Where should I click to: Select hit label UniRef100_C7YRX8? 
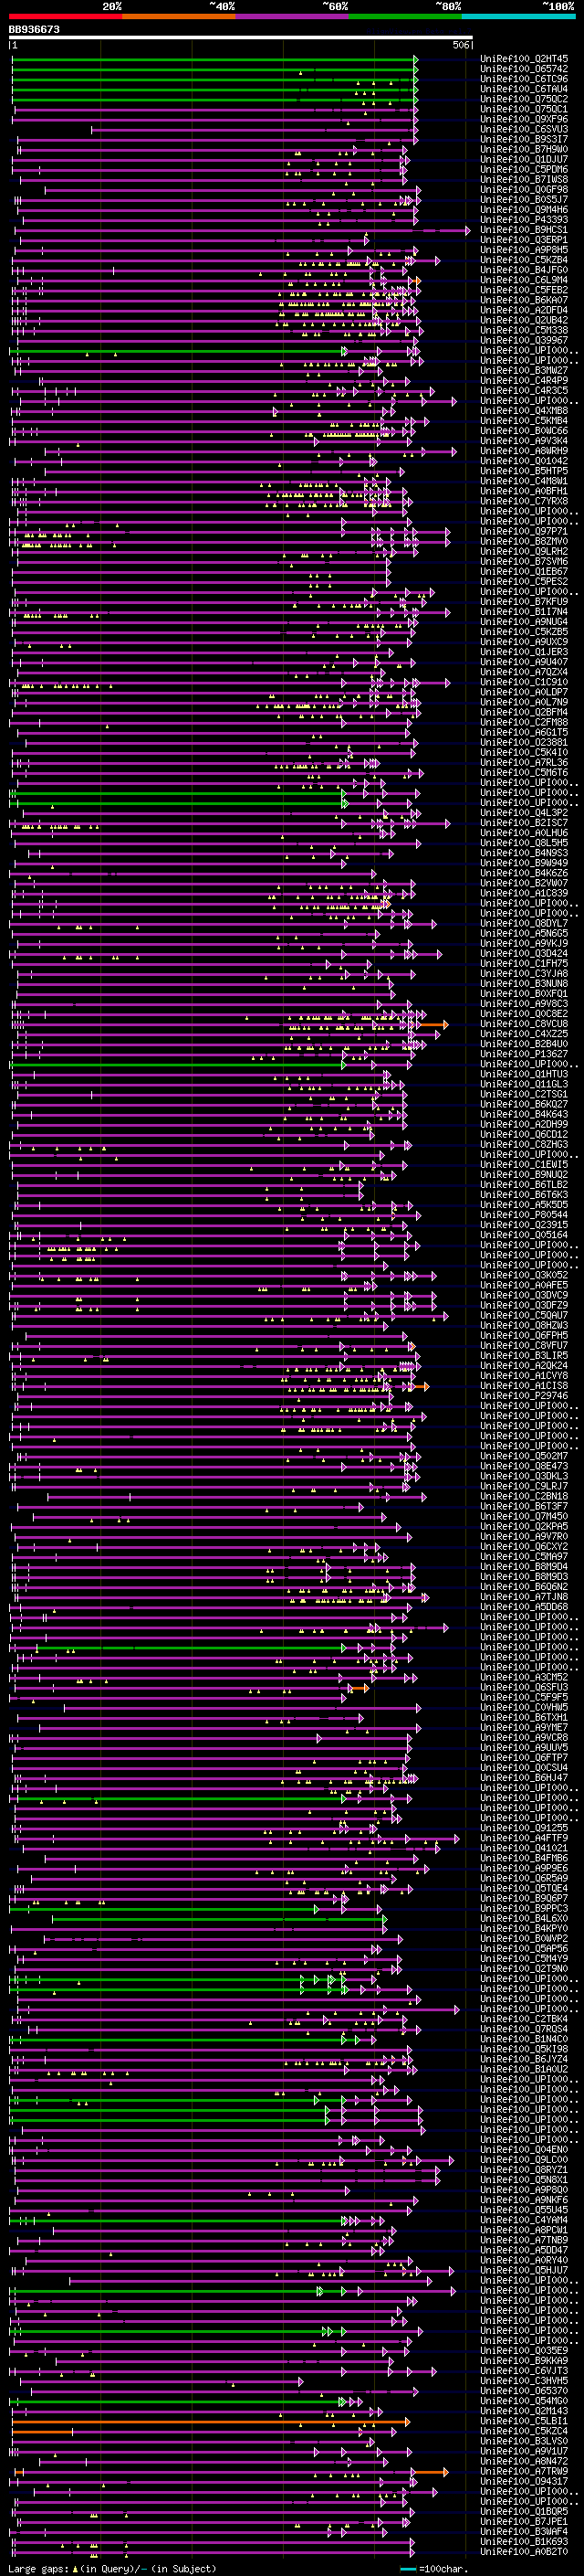pos(524,501)
